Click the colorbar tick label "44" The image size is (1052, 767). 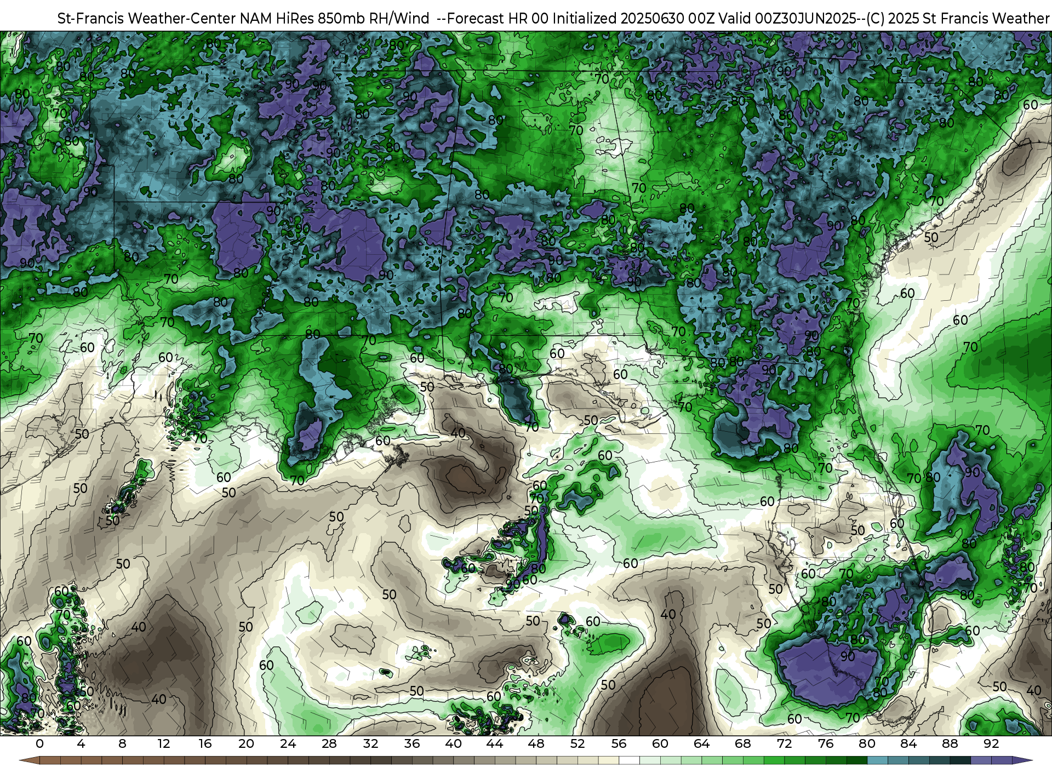[495, 744]
